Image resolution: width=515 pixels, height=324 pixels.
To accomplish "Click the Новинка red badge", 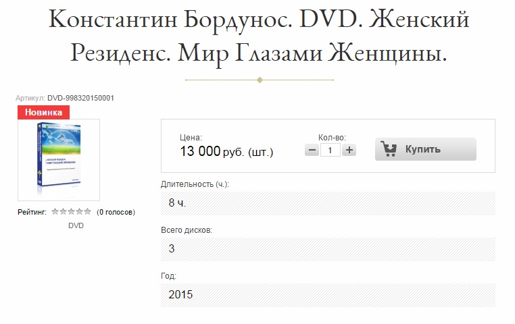I will pos(43,112).
